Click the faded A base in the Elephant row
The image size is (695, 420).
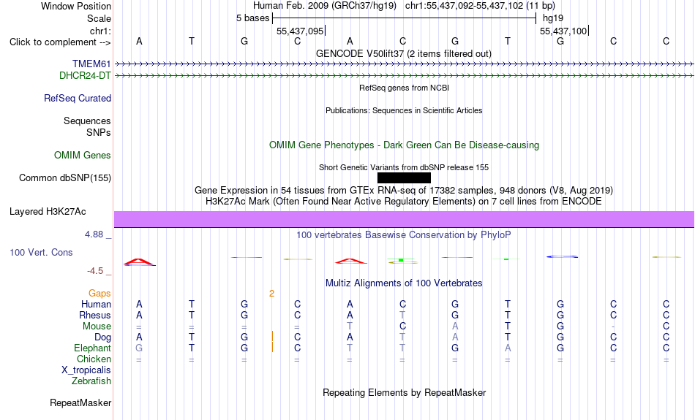[508, 348]
